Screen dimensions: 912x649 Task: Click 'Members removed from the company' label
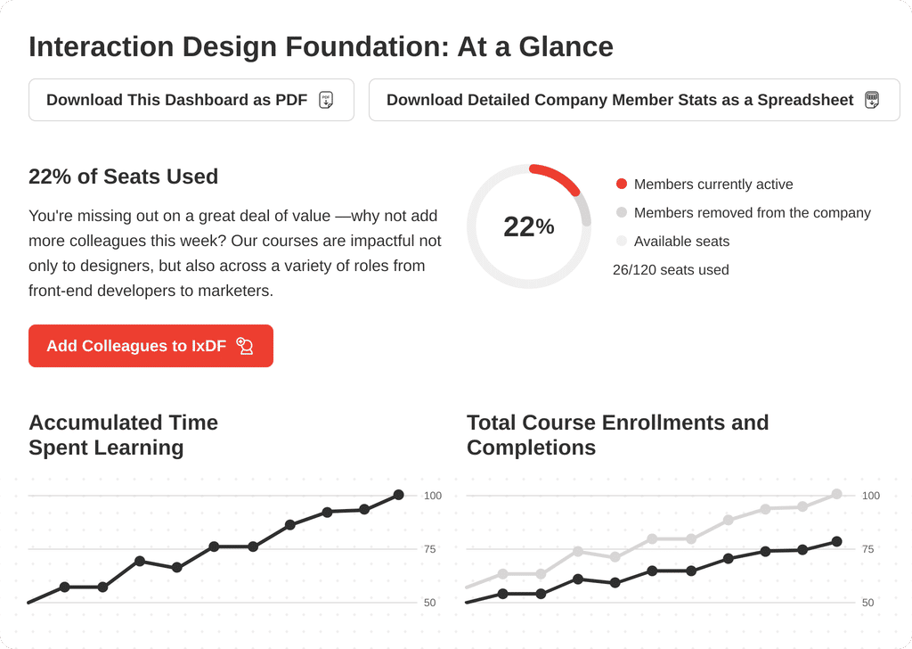click(x=752, y=213)
